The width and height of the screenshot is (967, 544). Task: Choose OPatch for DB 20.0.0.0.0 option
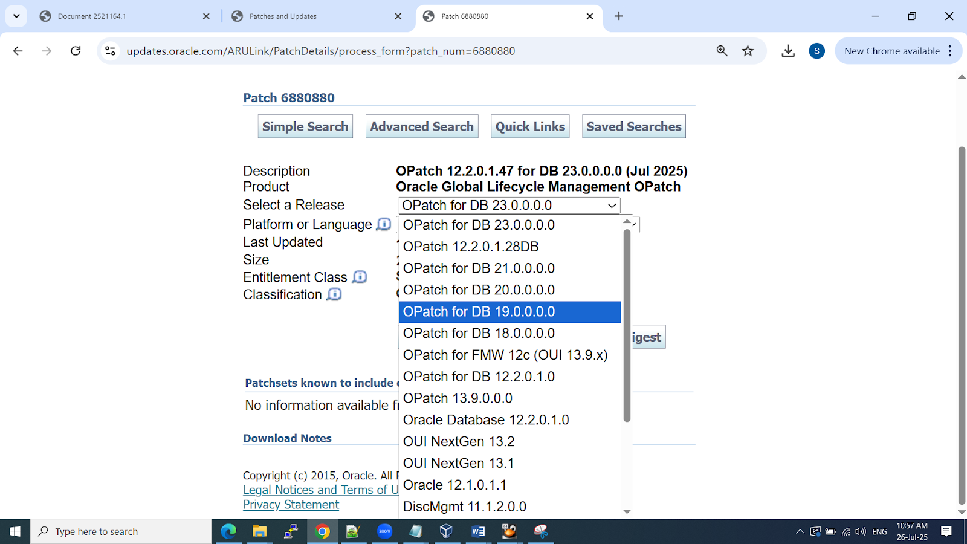[510, 290]
